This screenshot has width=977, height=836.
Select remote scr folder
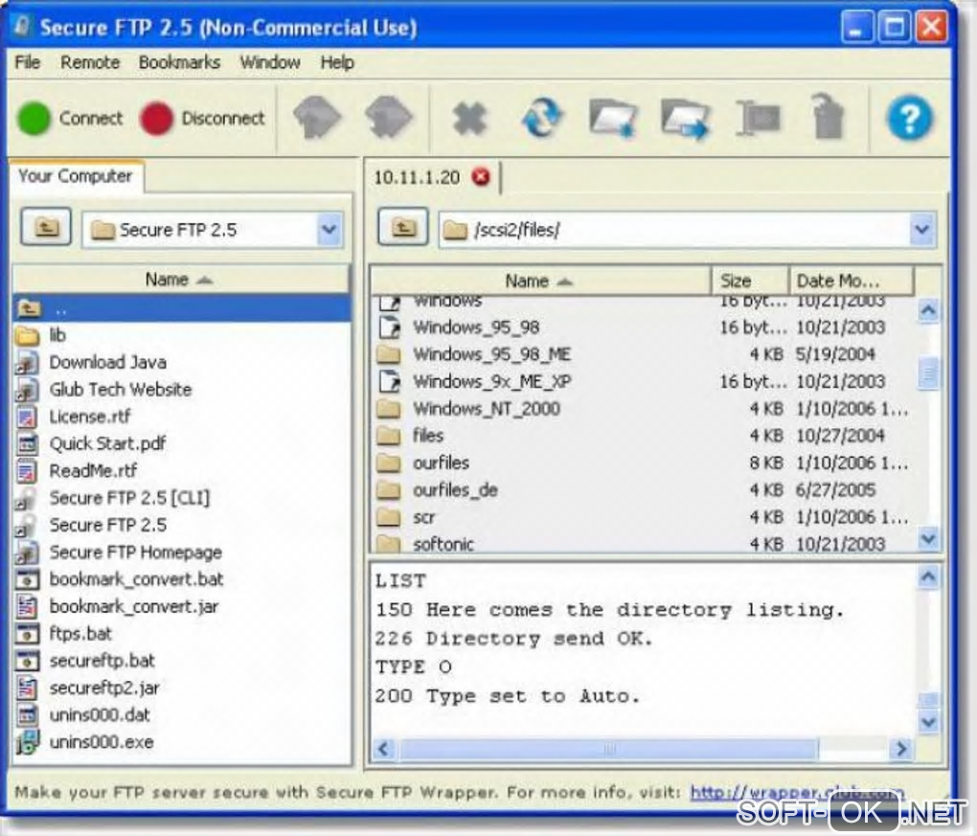click(x=645, y=517)
